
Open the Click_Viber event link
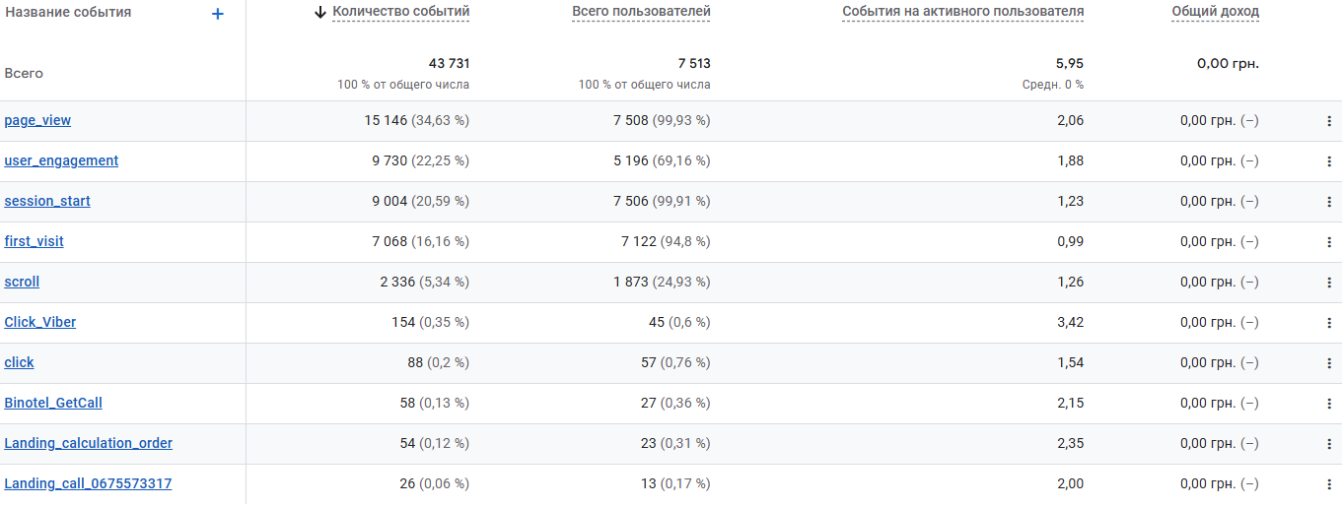coord(40,323)
